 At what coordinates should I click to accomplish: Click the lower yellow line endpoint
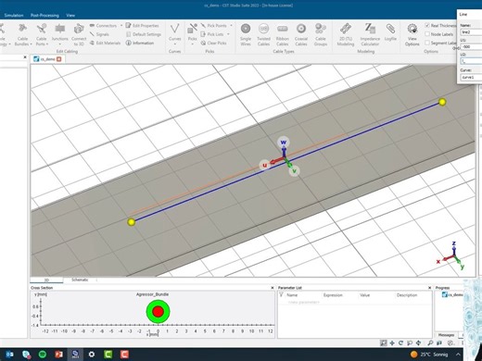click(131, 222)
